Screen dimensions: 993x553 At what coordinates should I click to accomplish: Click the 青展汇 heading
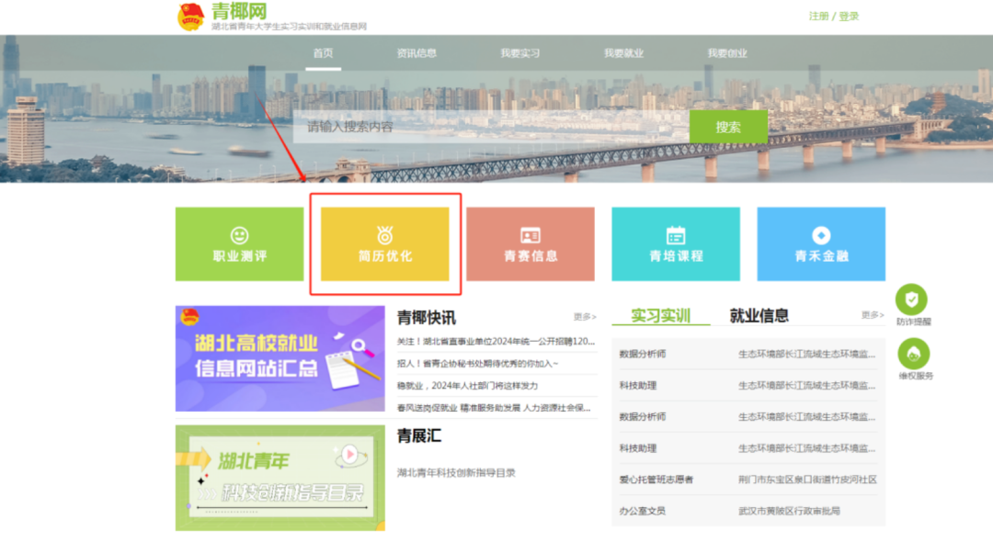point(418,435)
